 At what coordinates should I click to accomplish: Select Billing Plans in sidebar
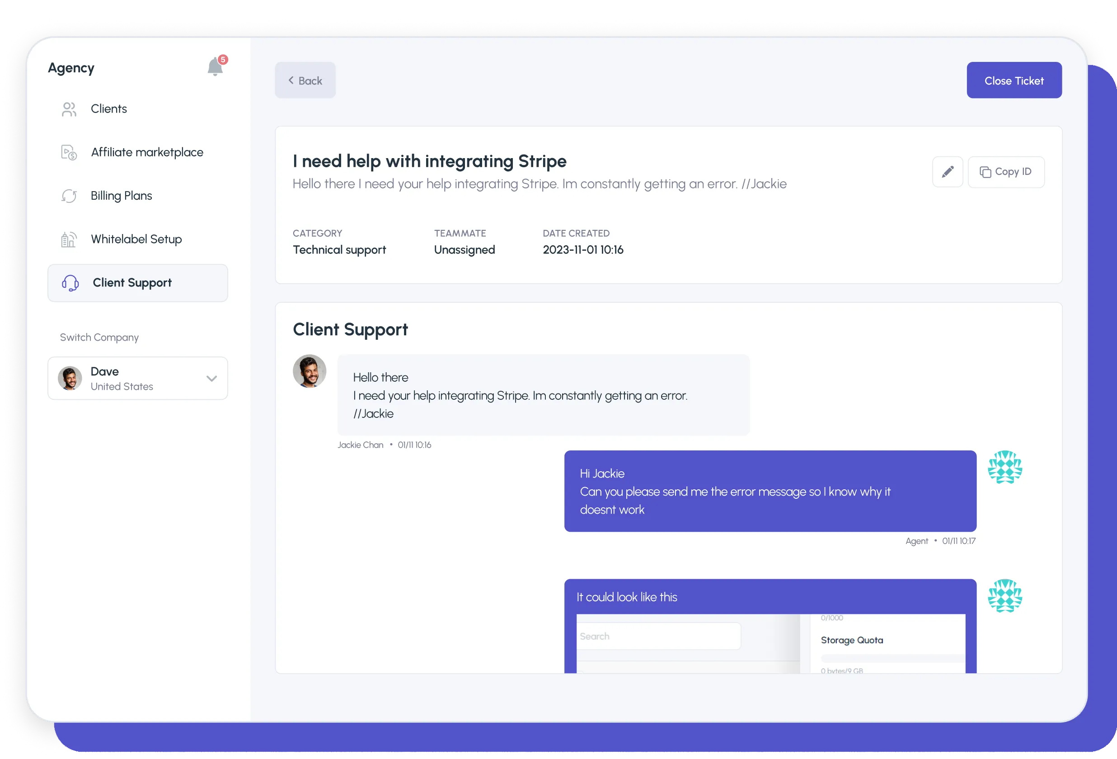point(121,196)
